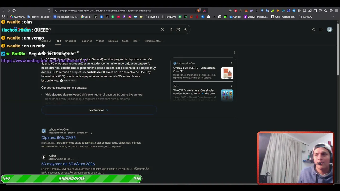Open the Brave Shields lion icon
340x191 pixels.
click(199, 11)
